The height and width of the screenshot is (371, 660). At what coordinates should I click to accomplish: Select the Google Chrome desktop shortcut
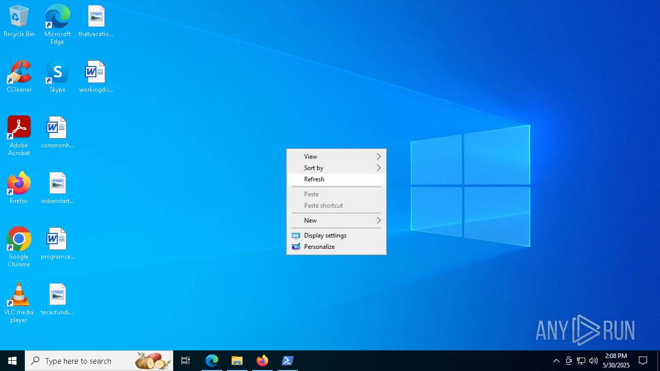[19, 247]
